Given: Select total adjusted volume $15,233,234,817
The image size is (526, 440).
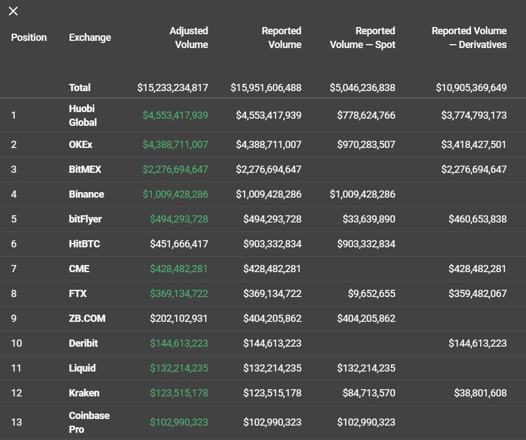Looking at the screenshot, I should pyautogui.click(x=173, y=88).
